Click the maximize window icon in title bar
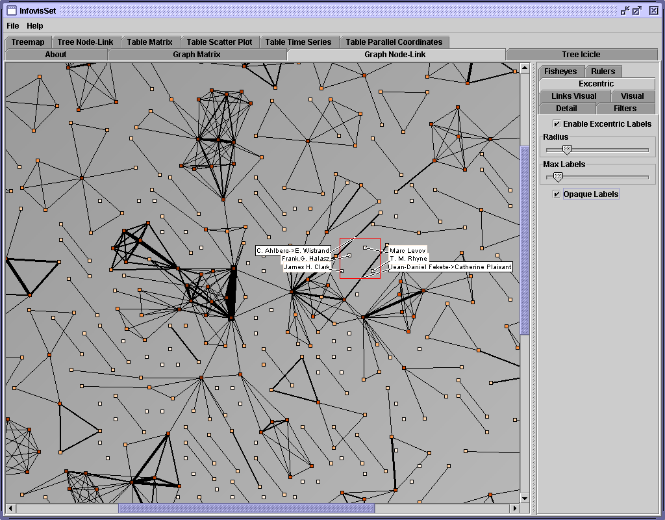The height and width of the screenshot is (520, 665). coord(637,10)
